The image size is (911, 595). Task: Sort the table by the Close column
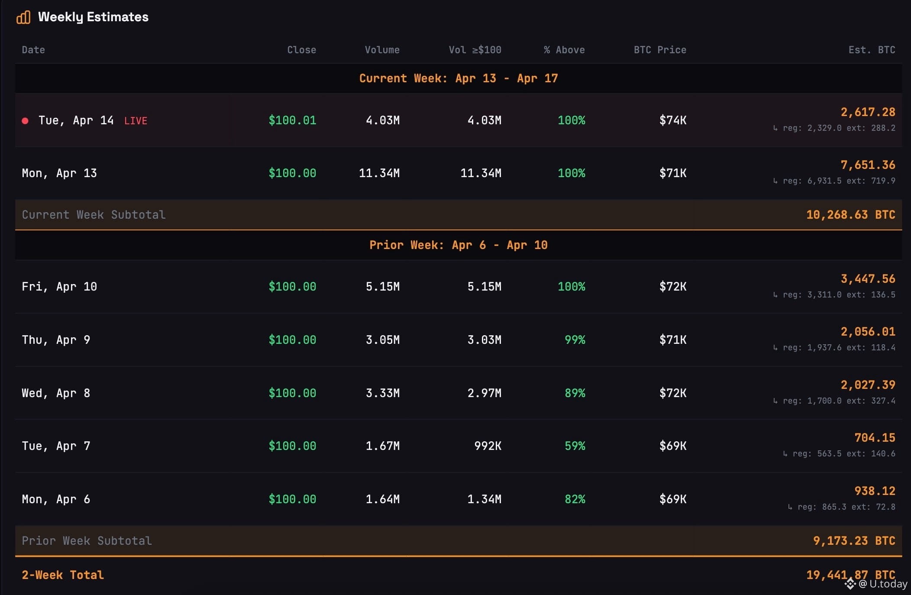[x=302, y=50]
